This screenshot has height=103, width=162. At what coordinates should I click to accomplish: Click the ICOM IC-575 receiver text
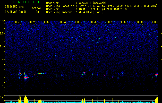pyautogui.click(x=103, y=9)
